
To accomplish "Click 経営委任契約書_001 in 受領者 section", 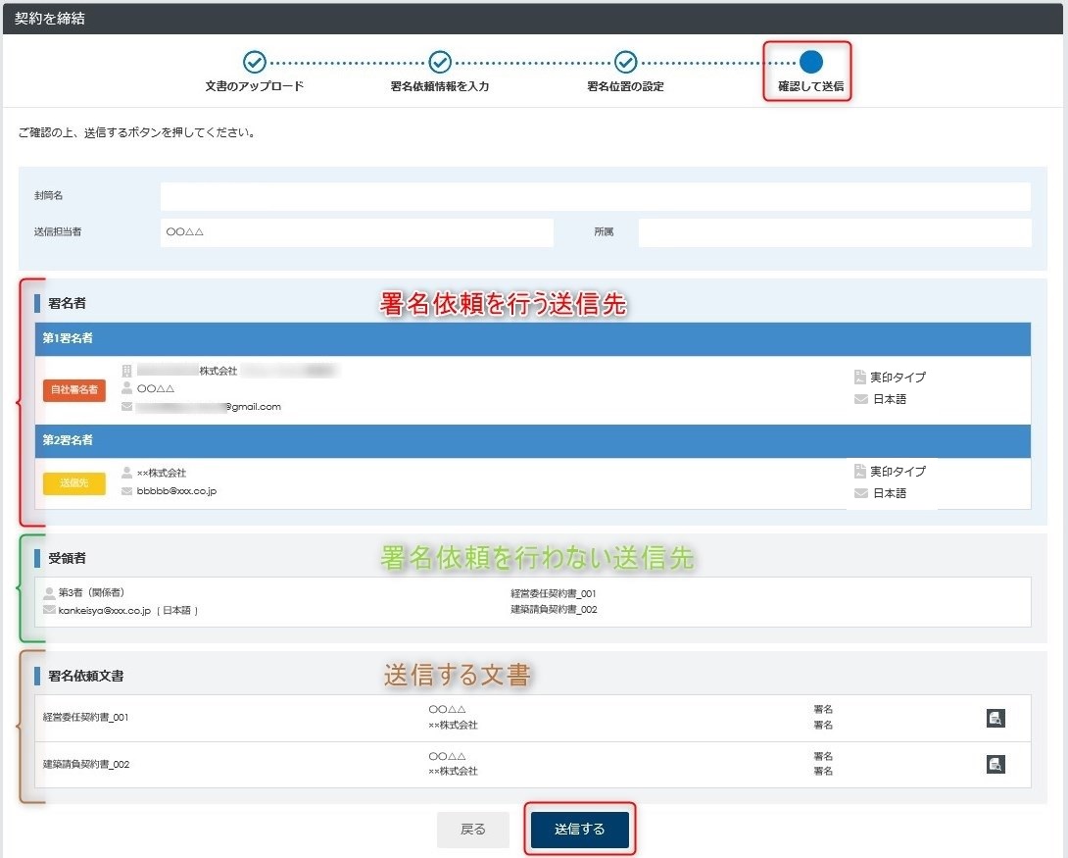I will pyautogui.click(x=553, y=593).
